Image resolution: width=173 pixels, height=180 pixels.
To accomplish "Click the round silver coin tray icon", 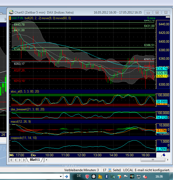I will pyautogui.click(x=94, y=177).
